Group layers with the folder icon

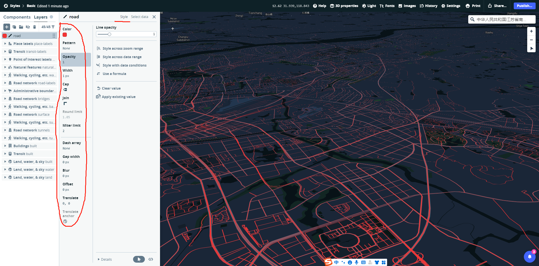click(x=21, y=27)
